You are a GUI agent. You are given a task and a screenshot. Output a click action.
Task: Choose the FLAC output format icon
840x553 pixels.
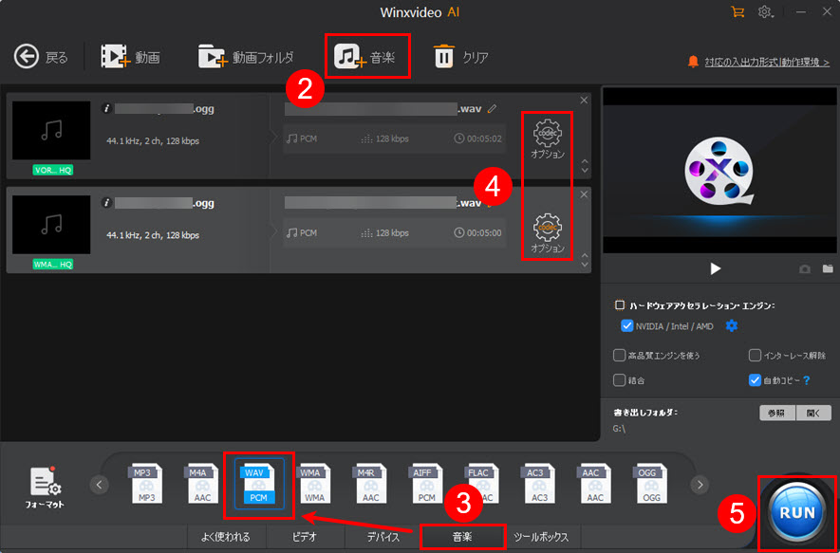pos(480,484)
